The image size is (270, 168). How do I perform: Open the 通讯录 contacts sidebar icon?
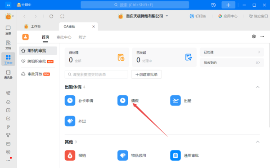click(x=8, y=74)
